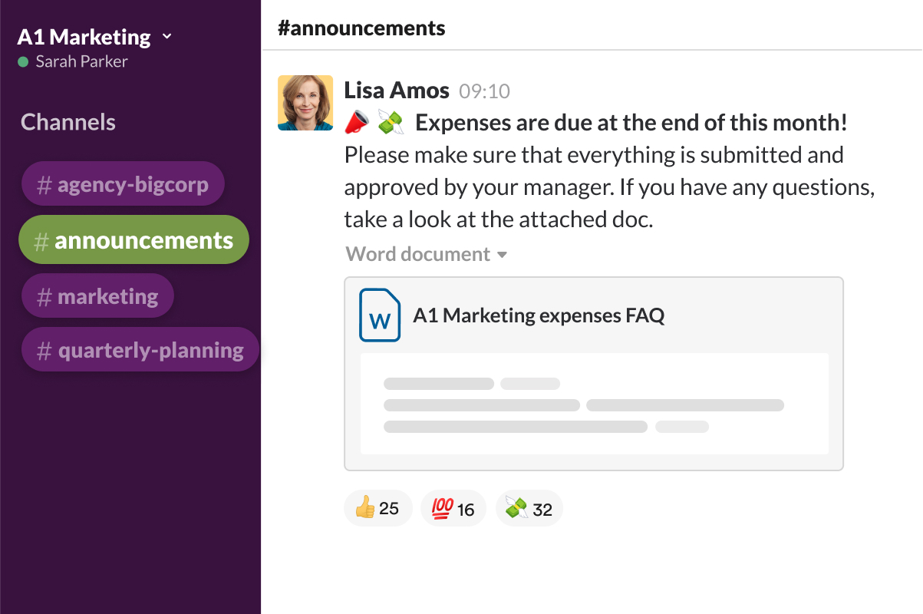Toggle the thumbs-up reaction on the announcement
The width and height of the screenshot is (923, 614).
[x=377, y=507]
